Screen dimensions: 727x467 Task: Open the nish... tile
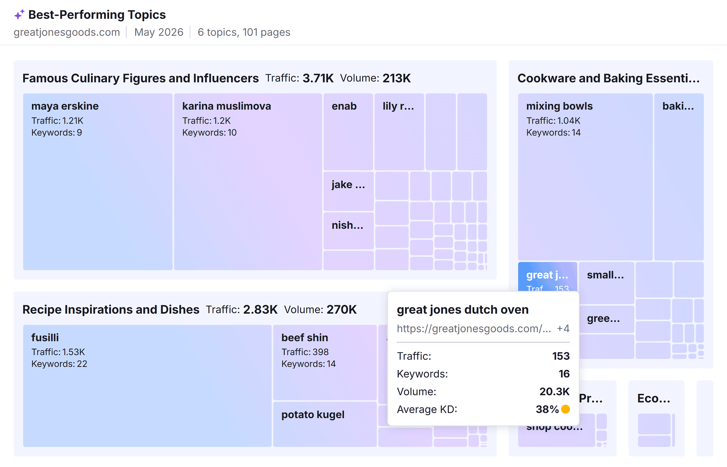[348, 231]
